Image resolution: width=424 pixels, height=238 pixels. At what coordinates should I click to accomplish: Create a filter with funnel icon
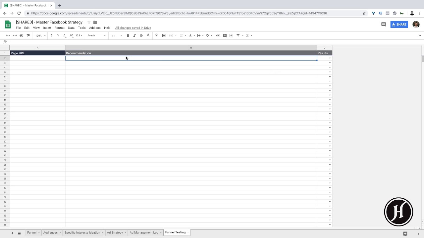pyautogui.click(x=238, y=35)
